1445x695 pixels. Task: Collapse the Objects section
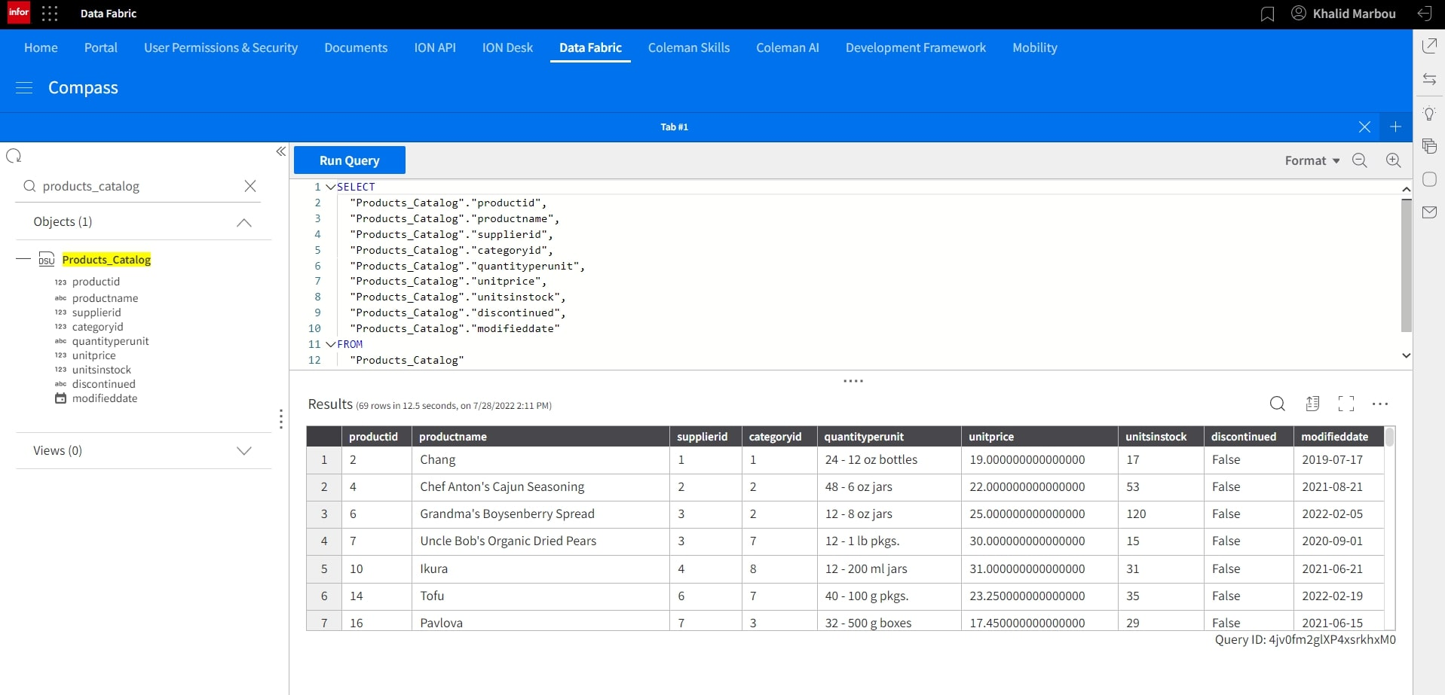tap(243, 222)
